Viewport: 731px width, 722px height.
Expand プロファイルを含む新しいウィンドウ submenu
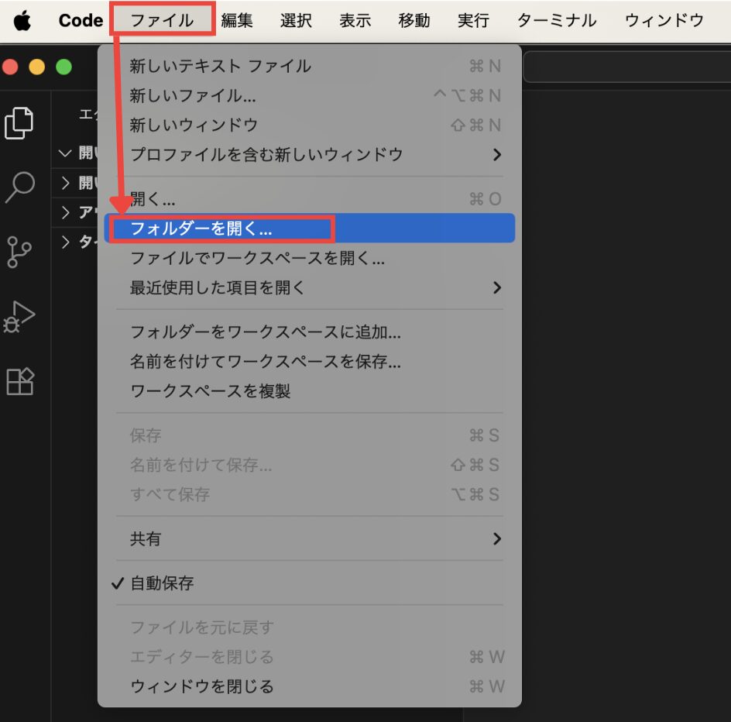pyautogui.click(x=496, y=155)
